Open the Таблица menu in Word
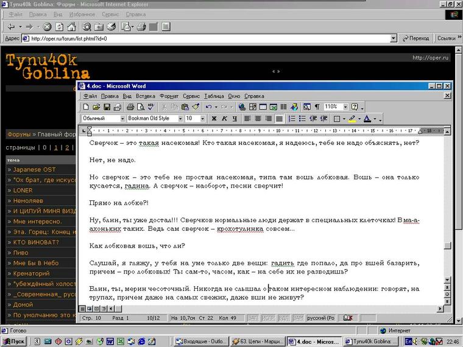The height and width of the screenshot is (347, 463). point(214,96)
